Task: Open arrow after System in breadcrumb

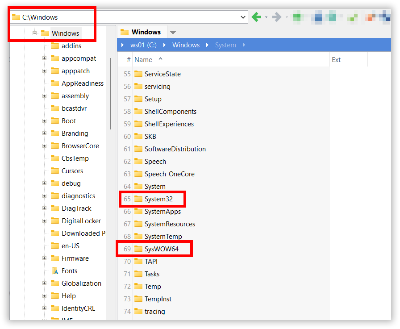Action: 244,45
